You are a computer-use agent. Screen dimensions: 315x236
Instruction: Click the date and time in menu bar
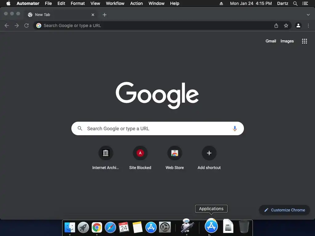251,3
